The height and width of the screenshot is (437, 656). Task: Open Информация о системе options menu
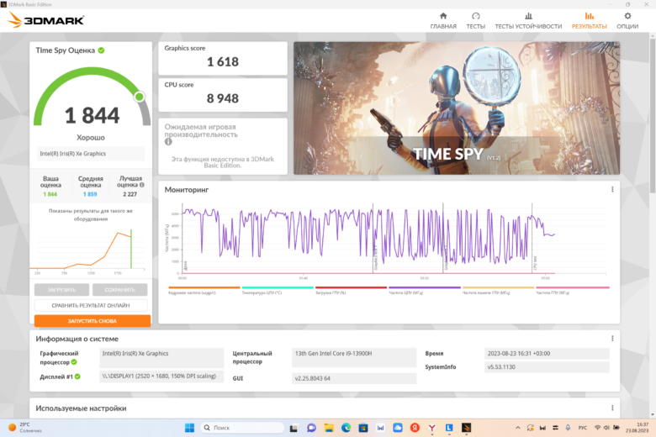point(612,339)
